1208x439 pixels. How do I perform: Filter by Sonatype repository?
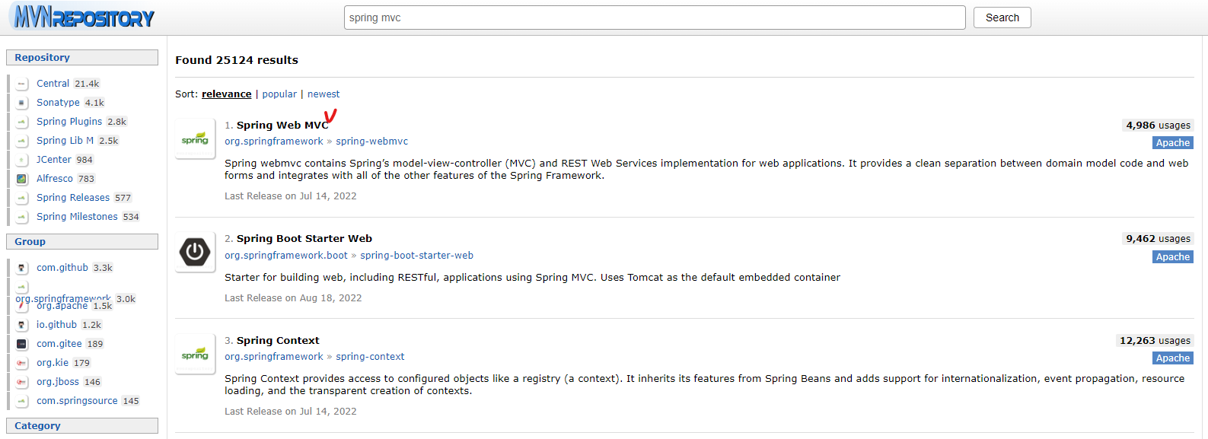[x=58, y=103]
